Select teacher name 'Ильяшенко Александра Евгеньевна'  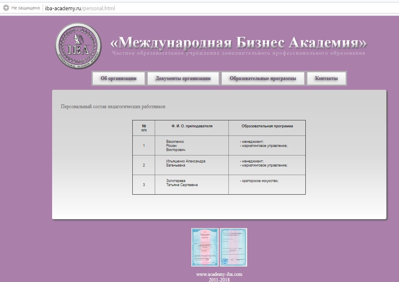click(x=186, y=163)
